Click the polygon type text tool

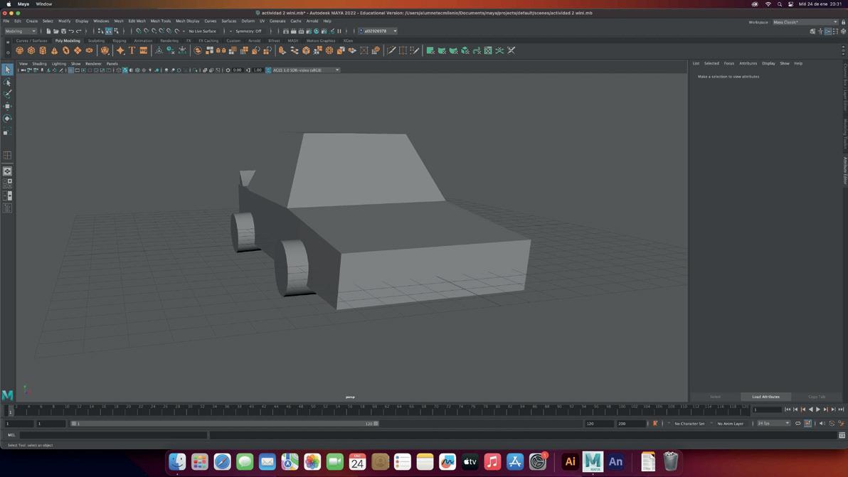[x=132, y=50]
